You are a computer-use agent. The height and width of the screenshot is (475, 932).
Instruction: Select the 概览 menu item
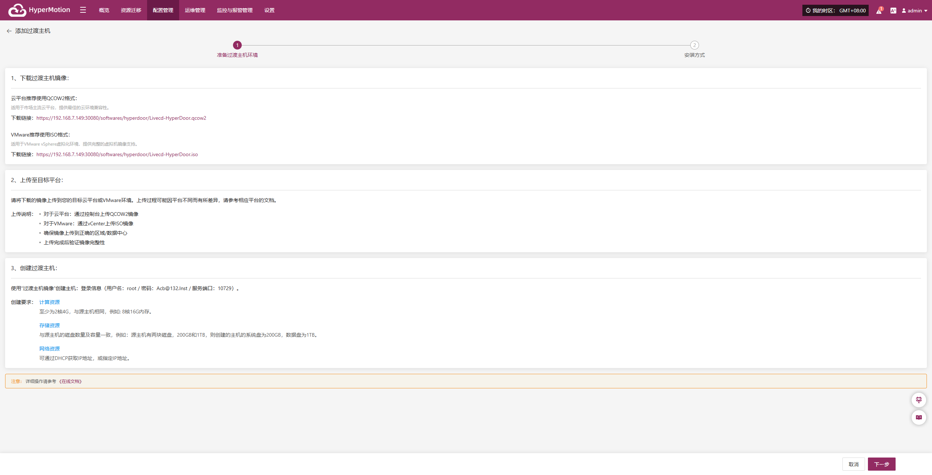click(x=104, y=10)
